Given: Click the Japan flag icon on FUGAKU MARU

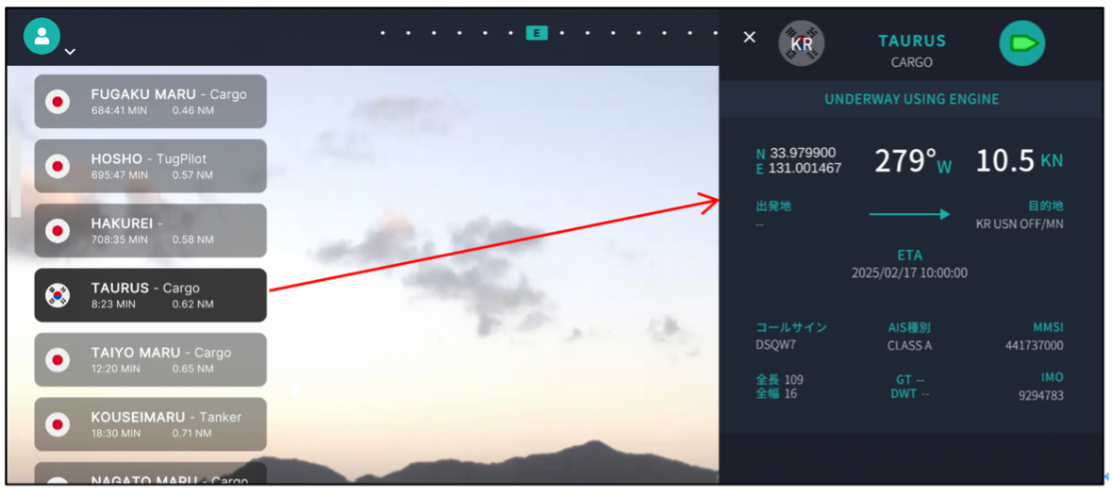Looking at the screenshot, I should click(58, 102).
